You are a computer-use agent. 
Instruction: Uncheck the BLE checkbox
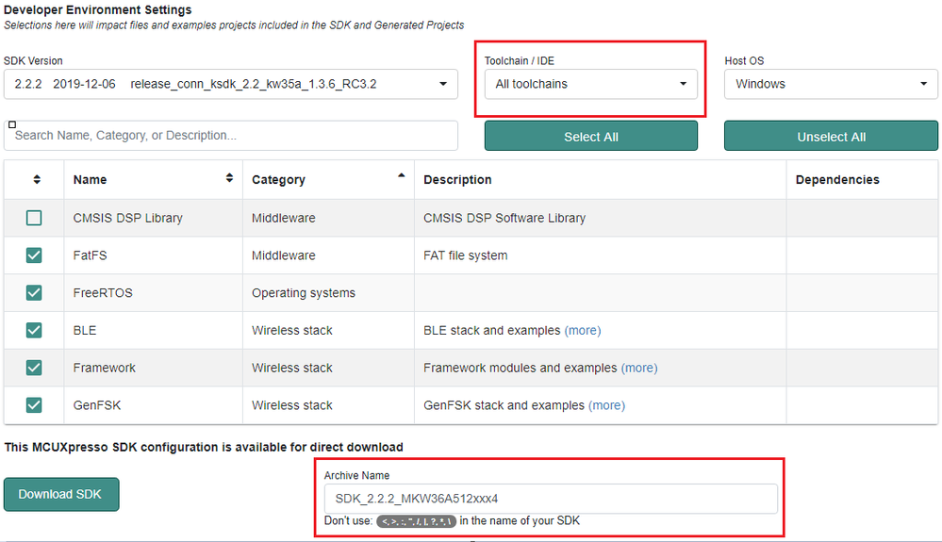point(34,330)
